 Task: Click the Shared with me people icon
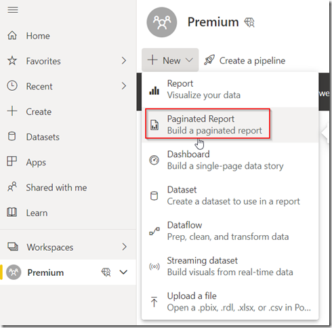coord(12,187)
